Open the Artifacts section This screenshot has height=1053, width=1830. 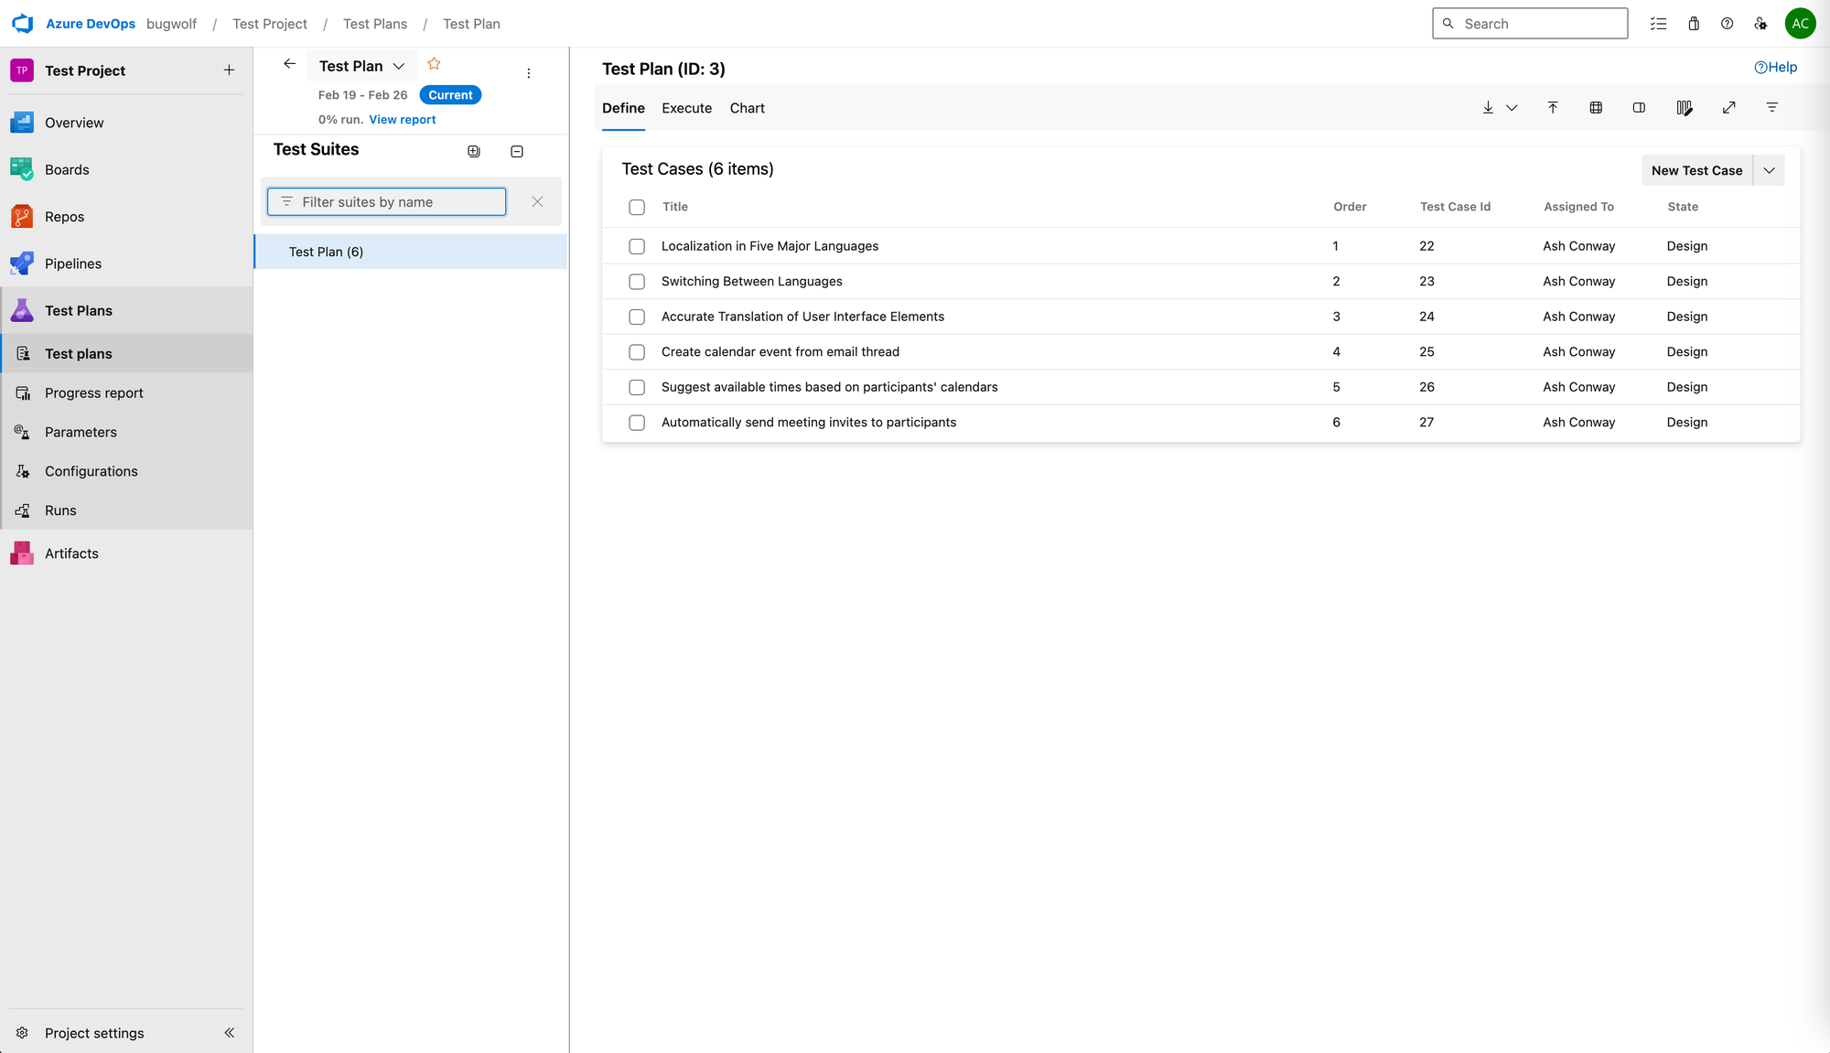pyautogui.click(x=22, y=553)
